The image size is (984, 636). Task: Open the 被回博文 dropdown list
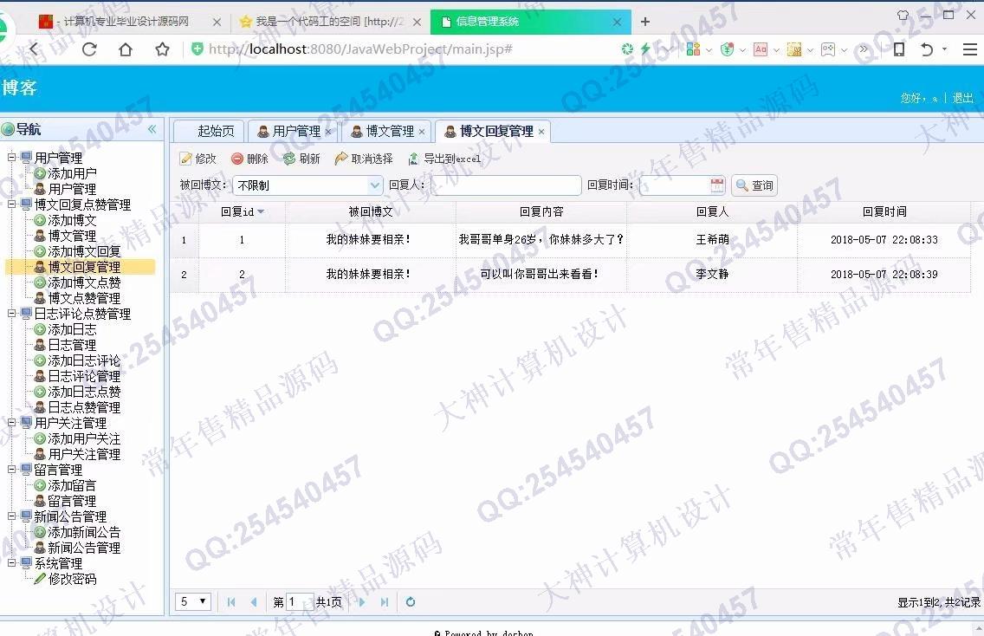[375, 185]
